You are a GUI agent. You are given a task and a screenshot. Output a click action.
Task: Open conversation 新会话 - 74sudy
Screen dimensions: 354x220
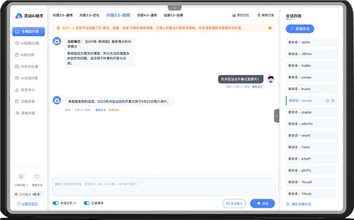point(311,194)
